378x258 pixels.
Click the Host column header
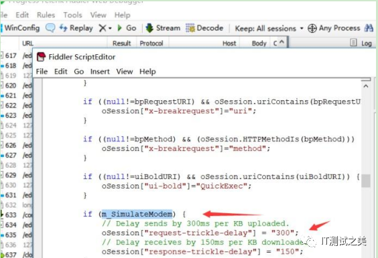tap(229, 43)
